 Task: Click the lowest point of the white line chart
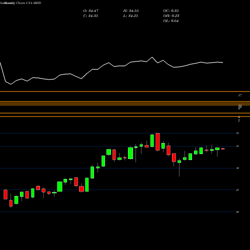(x=11, y=84)
